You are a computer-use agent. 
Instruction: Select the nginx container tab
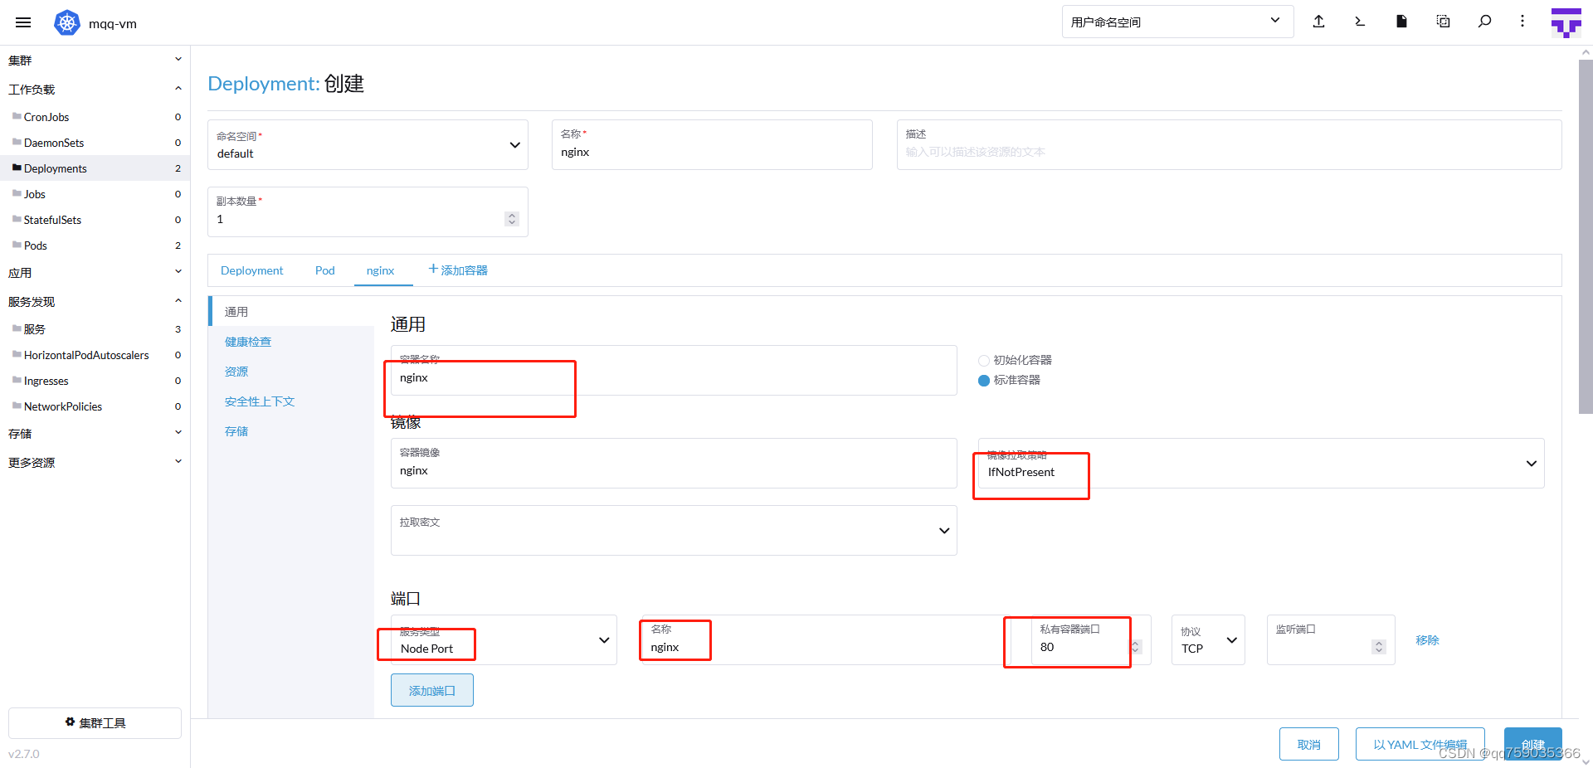click(381, 270)
